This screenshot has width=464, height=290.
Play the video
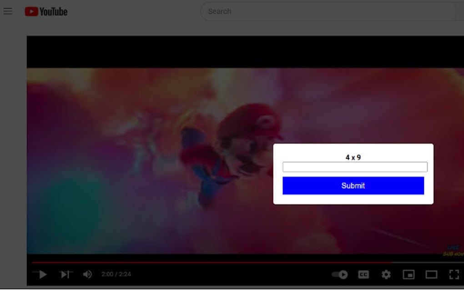[43, 275]
